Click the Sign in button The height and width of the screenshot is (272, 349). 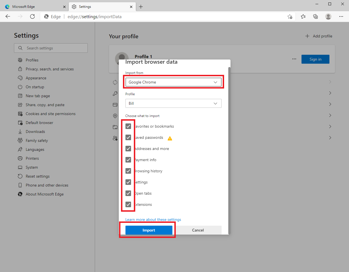click(x=315, y=59)
